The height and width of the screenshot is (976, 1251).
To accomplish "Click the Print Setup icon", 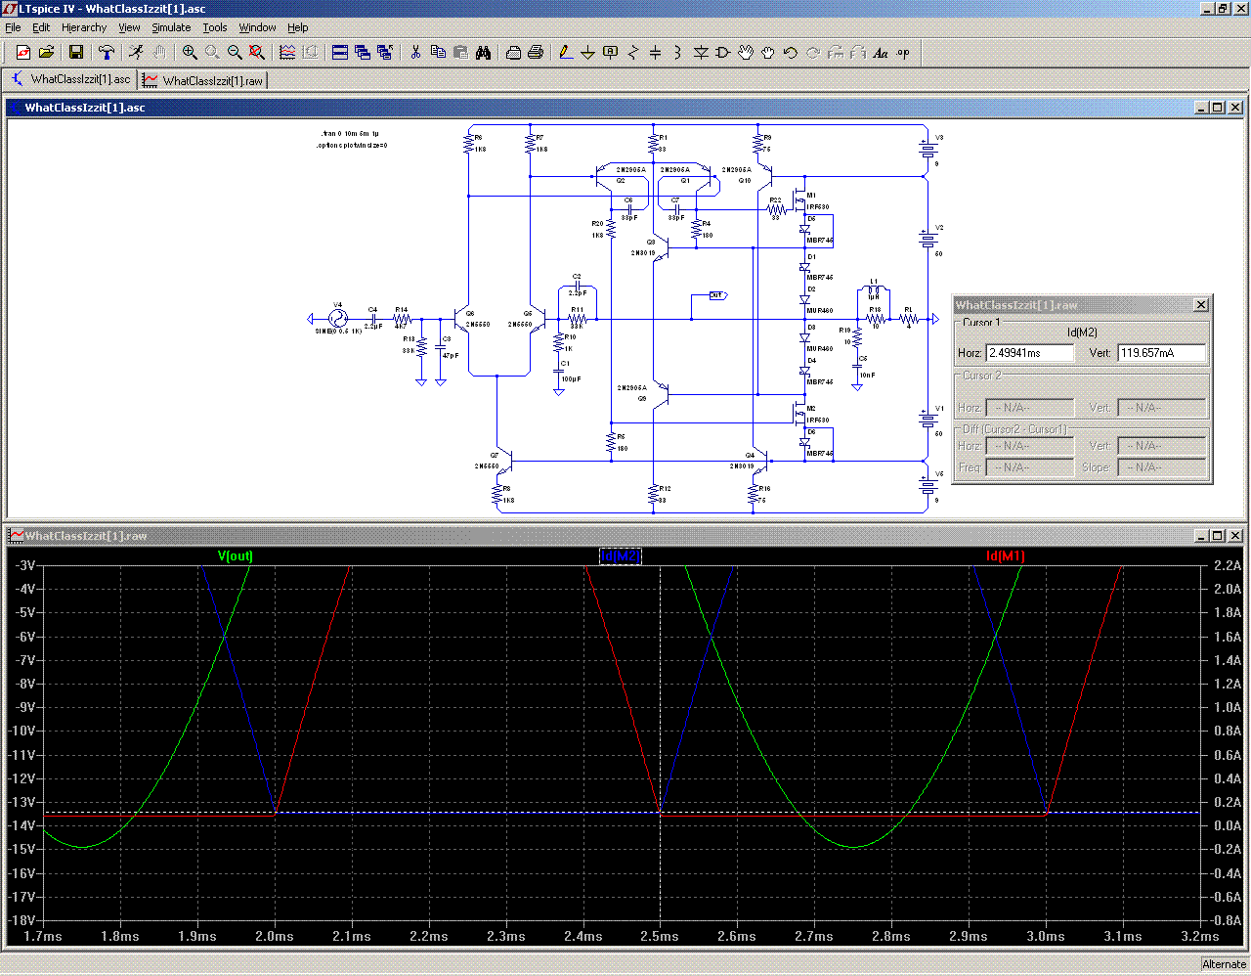I will 513,53.
